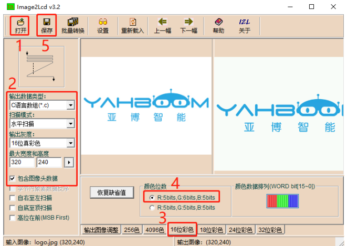Switch to 18位彩色 tab

[x=212, y=230]
